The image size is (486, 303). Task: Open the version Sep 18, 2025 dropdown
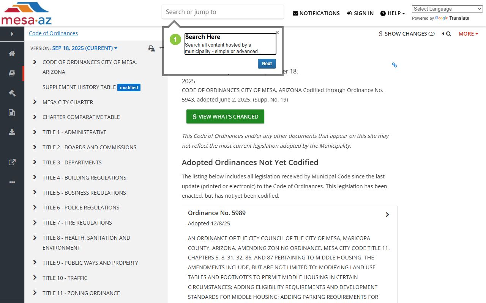[85, 48]
